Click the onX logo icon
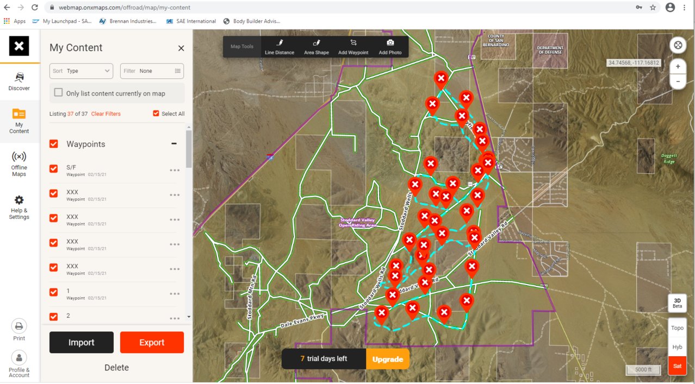The width and height of the screenshot is (695, 384). (19, 46)
